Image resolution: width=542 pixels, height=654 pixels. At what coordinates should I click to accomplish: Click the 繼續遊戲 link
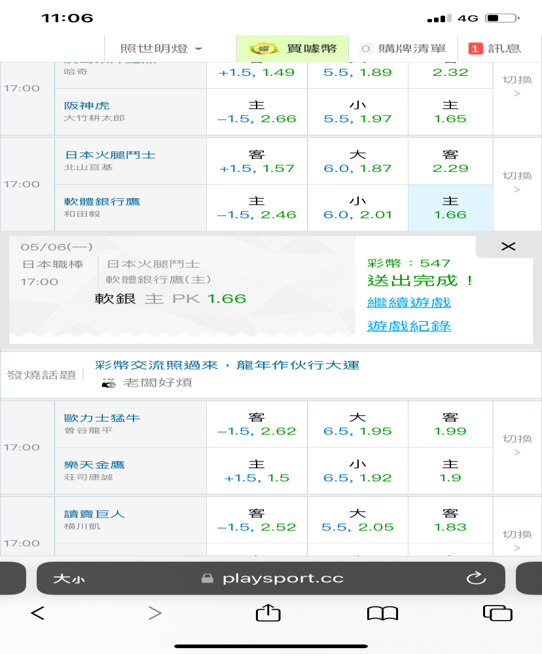click(409, 302)
